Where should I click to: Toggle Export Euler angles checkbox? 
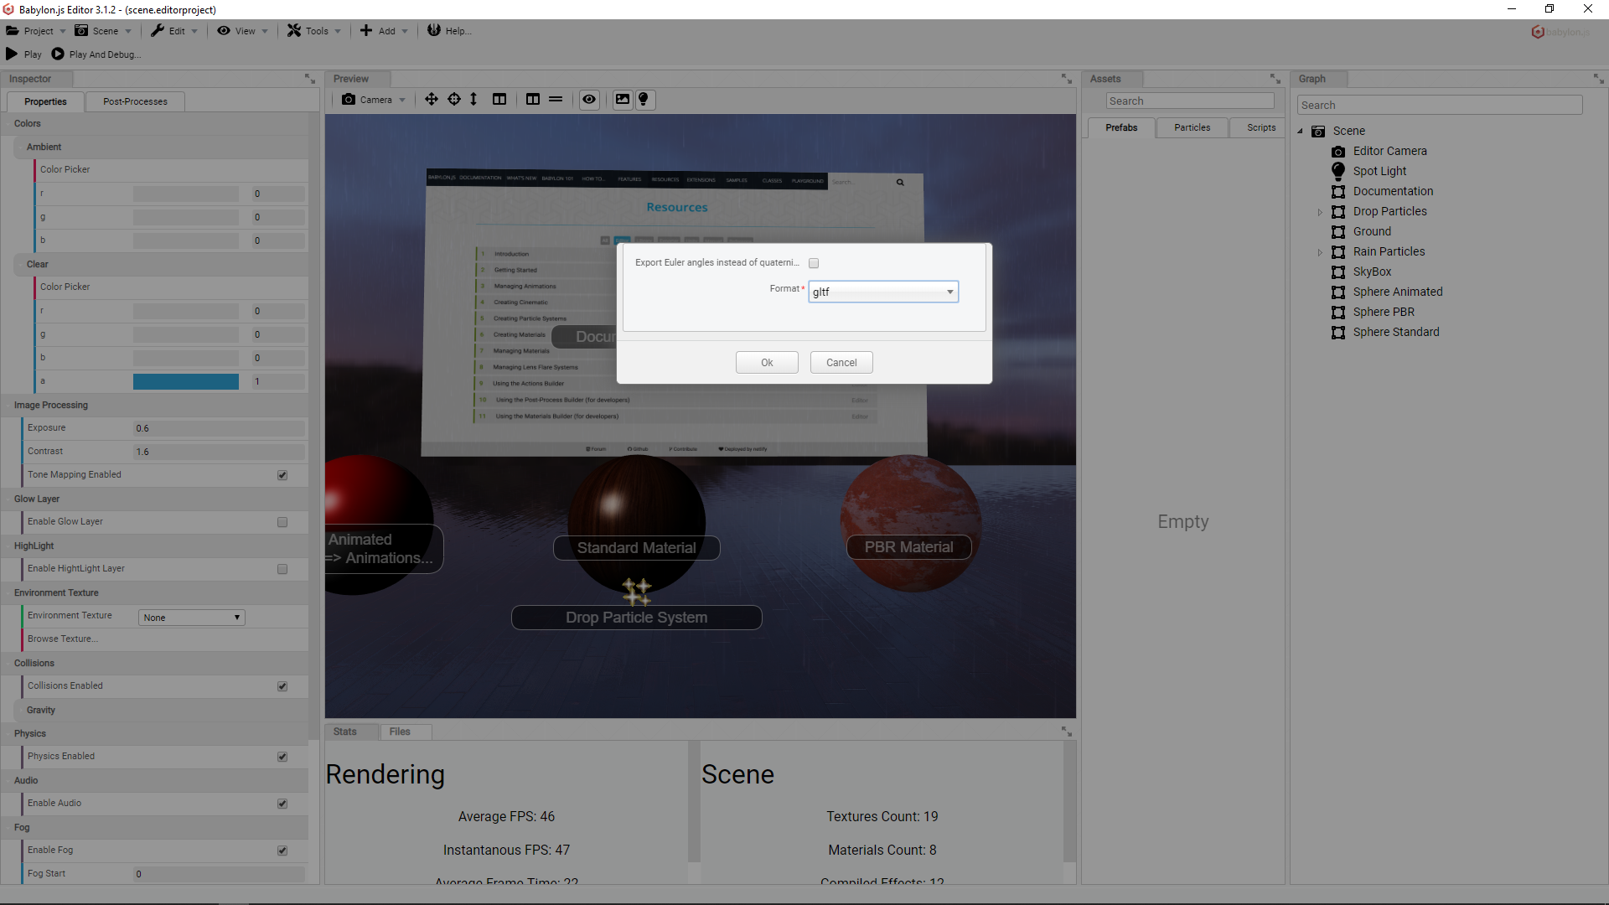click(814, 263)
